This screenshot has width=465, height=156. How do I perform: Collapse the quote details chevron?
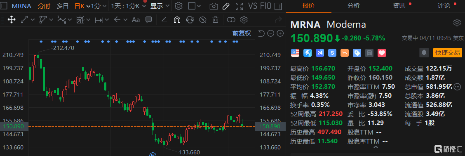tap(376, 147)
